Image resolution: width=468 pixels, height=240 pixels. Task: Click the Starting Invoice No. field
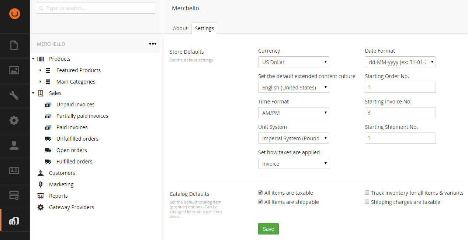[x=400, y=113]
